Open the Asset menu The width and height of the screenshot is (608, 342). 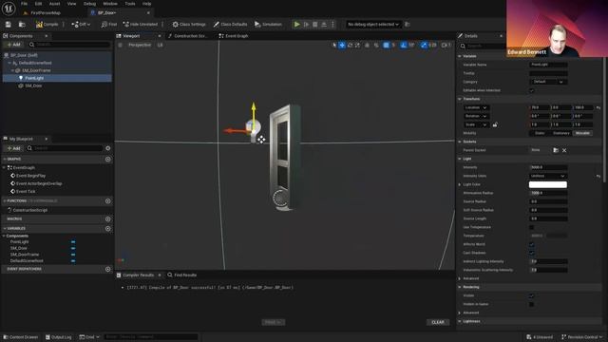(55, 4)
